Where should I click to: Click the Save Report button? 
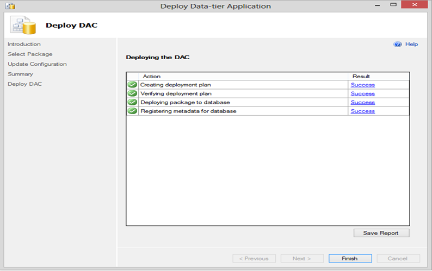[x=381, y=233]
